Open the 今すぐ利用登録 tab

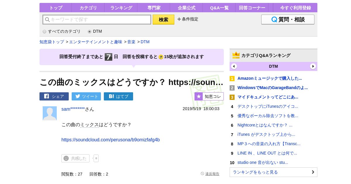(x=295, y=8)
